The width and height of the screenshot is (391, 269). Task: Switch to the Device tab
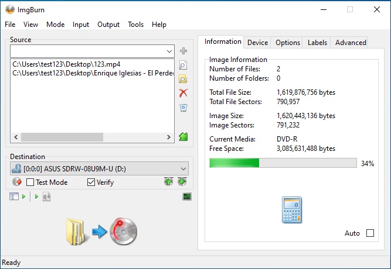pos(257,43)
